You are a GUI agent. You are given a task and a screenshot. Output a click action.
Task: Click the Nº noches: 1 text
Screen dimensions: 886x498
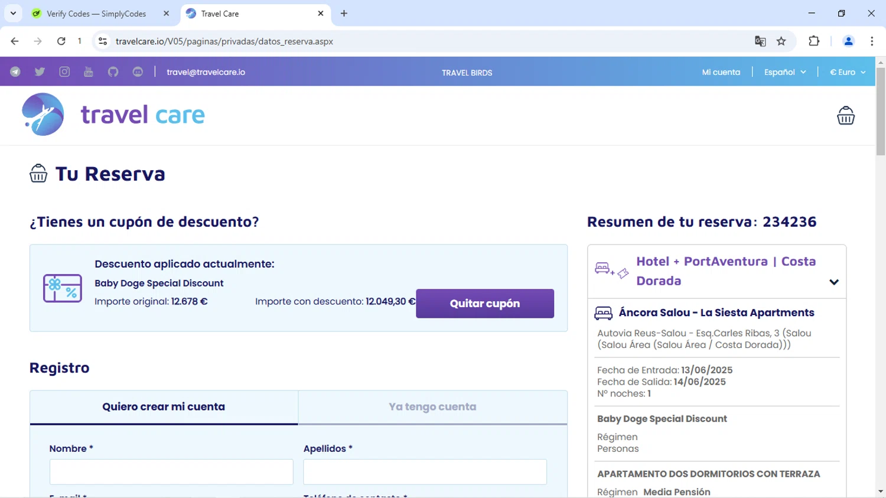tap(624, 394)
